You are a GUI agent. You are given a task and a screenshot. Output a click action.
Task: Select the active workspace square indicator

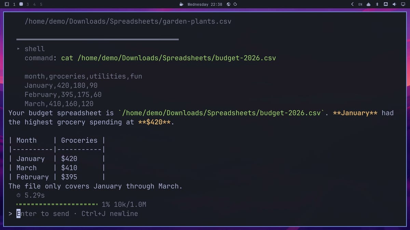(x=21, y=4)
